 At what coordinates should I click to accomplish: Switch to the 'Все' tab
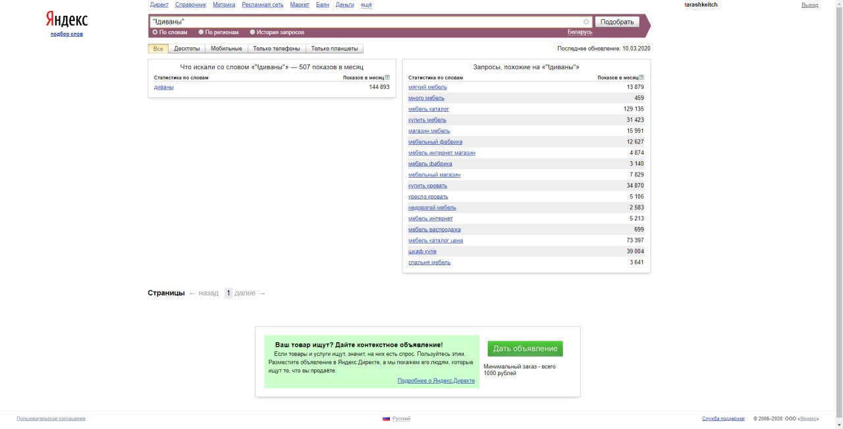click(x=158, y=49)
